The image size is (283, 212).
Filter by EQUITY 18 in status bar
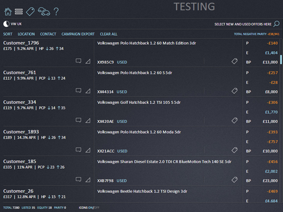coord(45,207)
